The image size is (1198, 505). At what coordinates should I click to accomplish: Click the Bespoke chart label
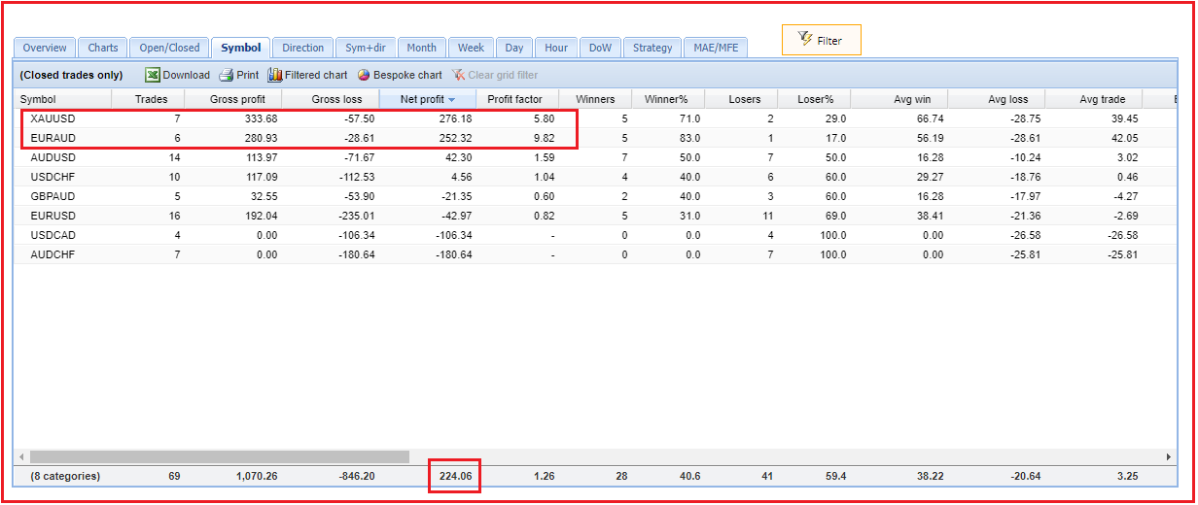pyautogui.click(x=407, y=75)
